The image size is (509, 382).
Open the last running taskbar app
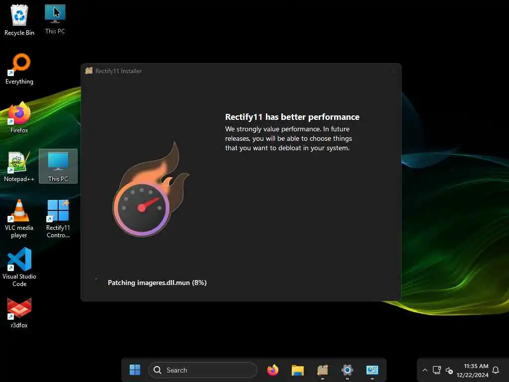pyautogui.click(x=372, y=370)
